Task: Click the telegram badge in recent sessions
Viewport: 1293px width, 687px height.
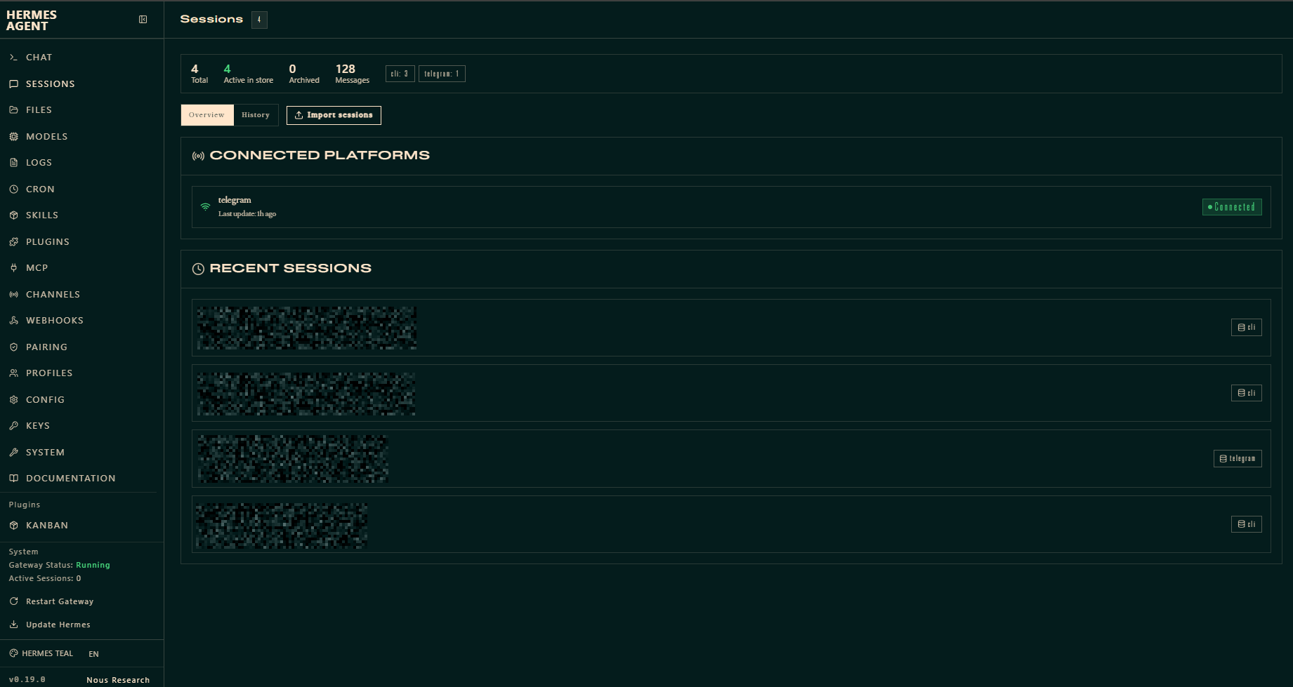Action: tap(1238, 458)
